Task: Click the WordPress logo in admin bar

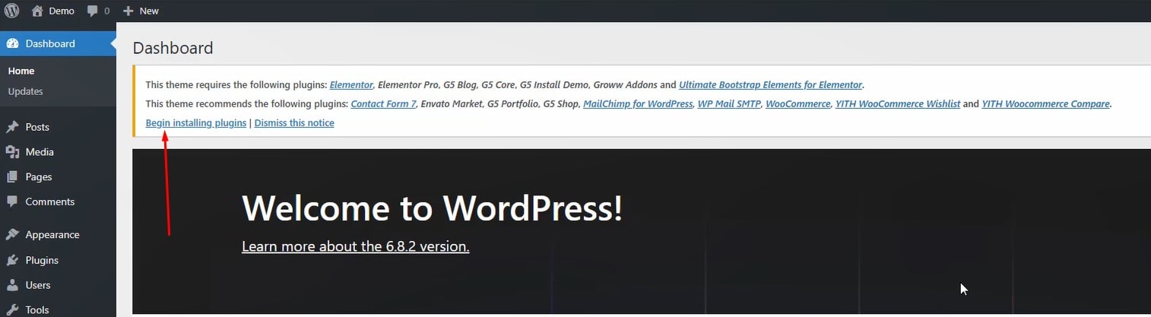Action: click(11, 11)
